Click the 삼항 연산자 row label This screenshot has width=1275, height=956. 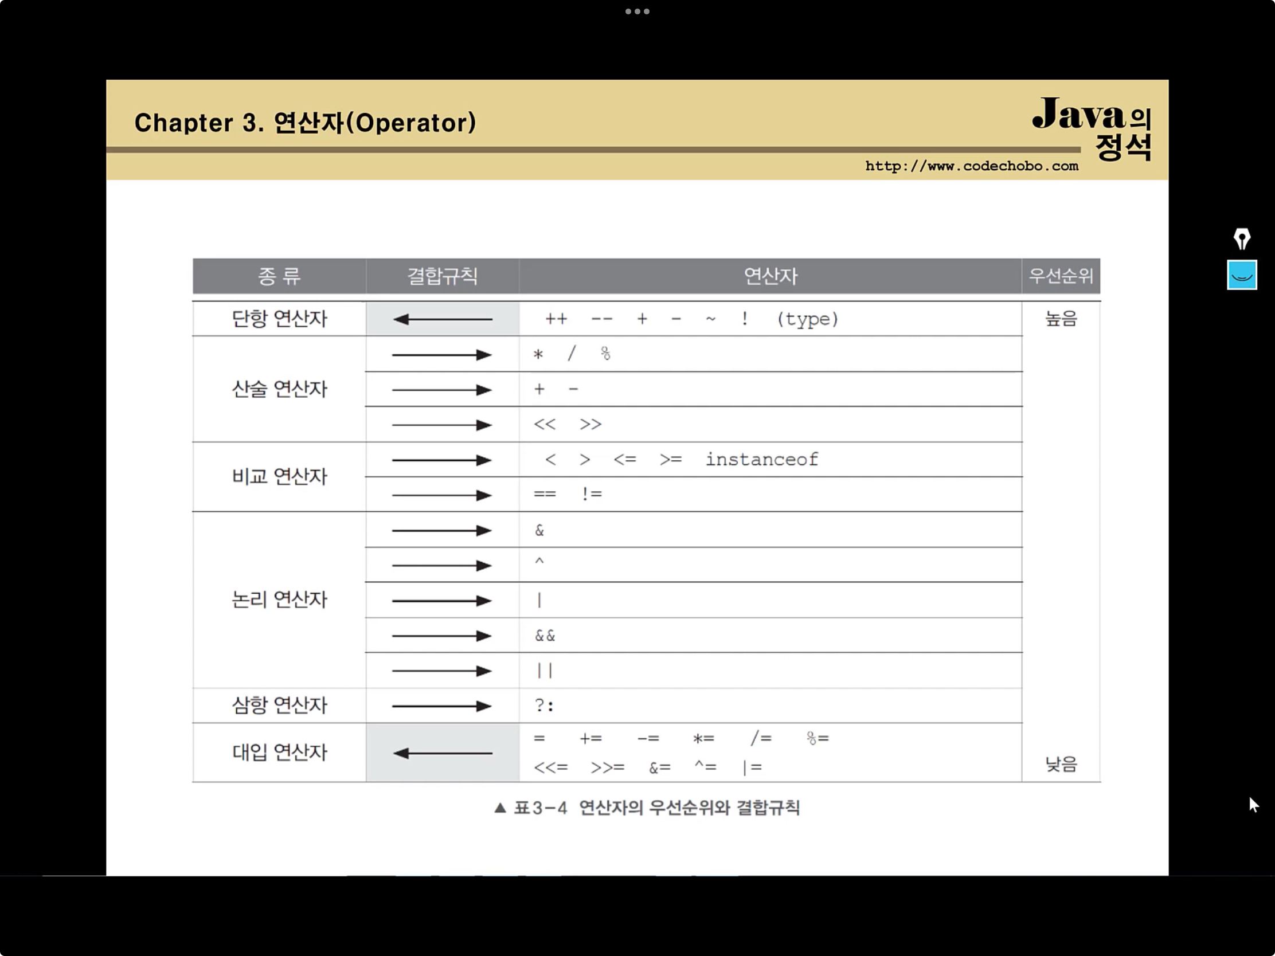pyautogui.click(x=280, y=705)
